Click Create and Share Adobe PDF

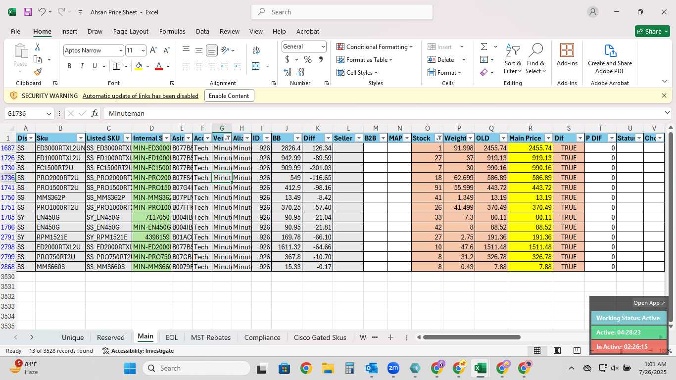tap(610, 59)
